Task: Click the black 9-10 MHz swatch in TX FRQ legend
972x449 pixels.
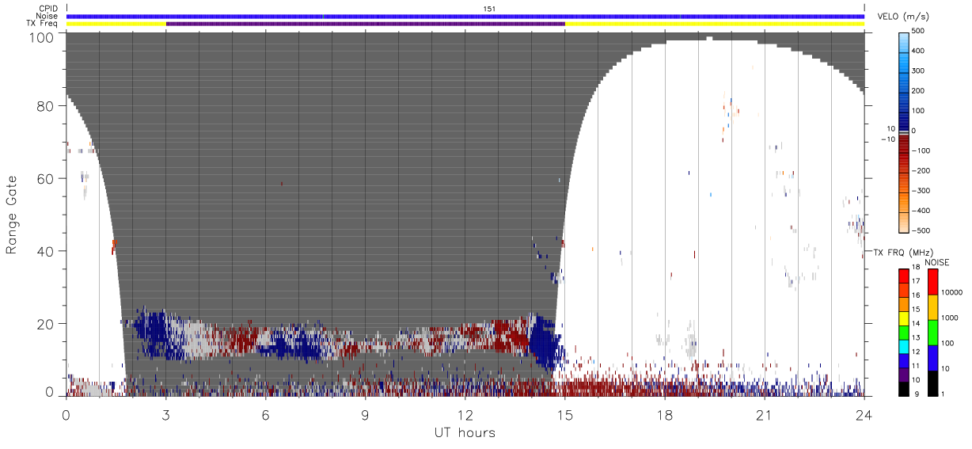Action: tap(904, 388)
